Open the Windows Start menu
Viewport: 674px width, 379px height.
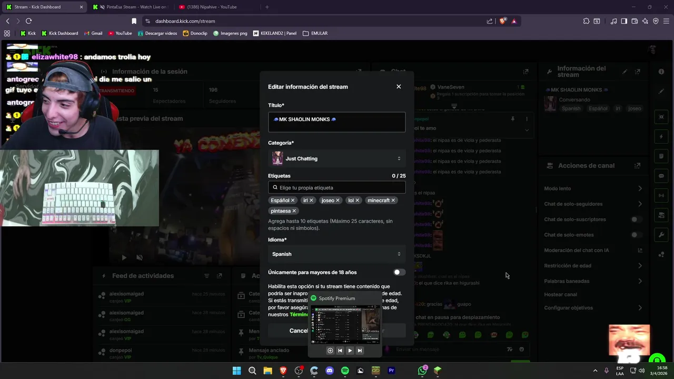(237, 371)
